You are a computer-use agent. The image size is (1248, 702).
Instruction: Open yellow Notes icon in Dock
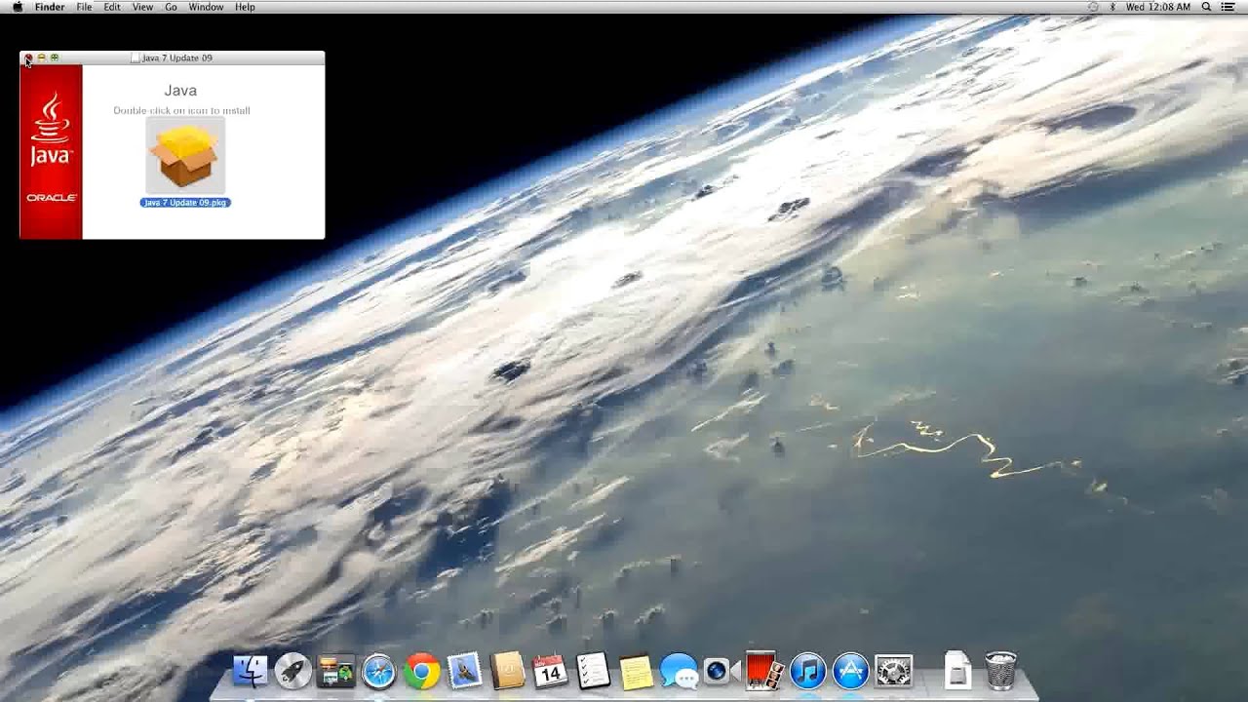pos(636,671)
